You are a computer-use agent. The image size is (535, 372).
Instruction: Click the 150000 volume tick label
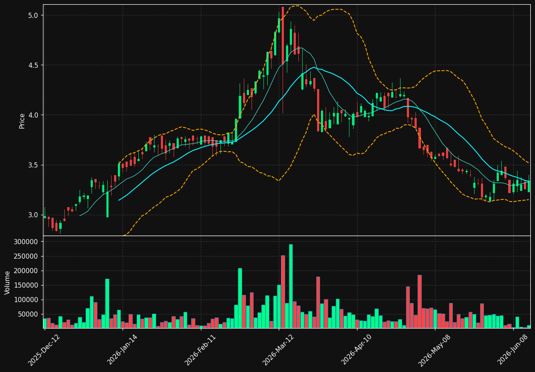tap(26, 285)
